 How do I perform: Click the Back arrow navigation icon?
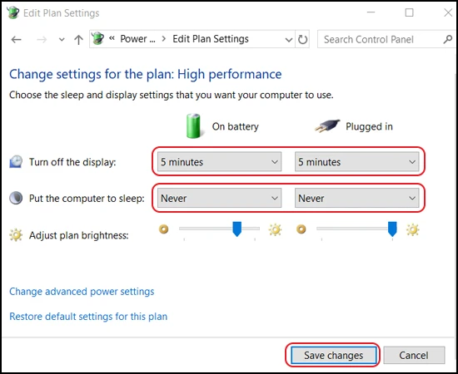17,39
